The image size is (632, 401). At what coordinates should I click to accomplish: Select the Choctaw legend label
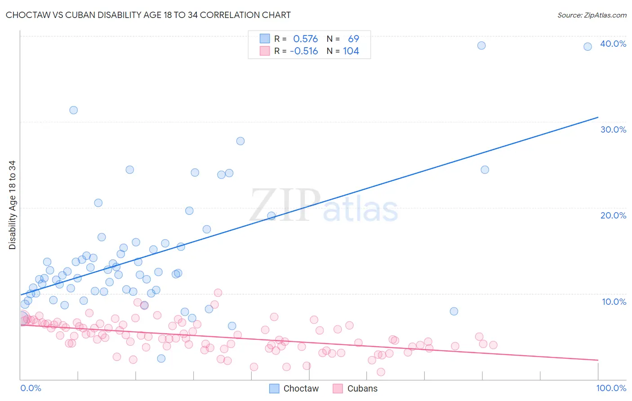tap(301, 388)
